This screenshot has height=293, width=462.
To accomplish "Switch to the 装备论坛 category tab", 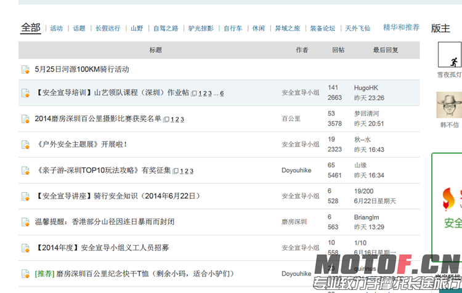I will (x=322, y=28).
